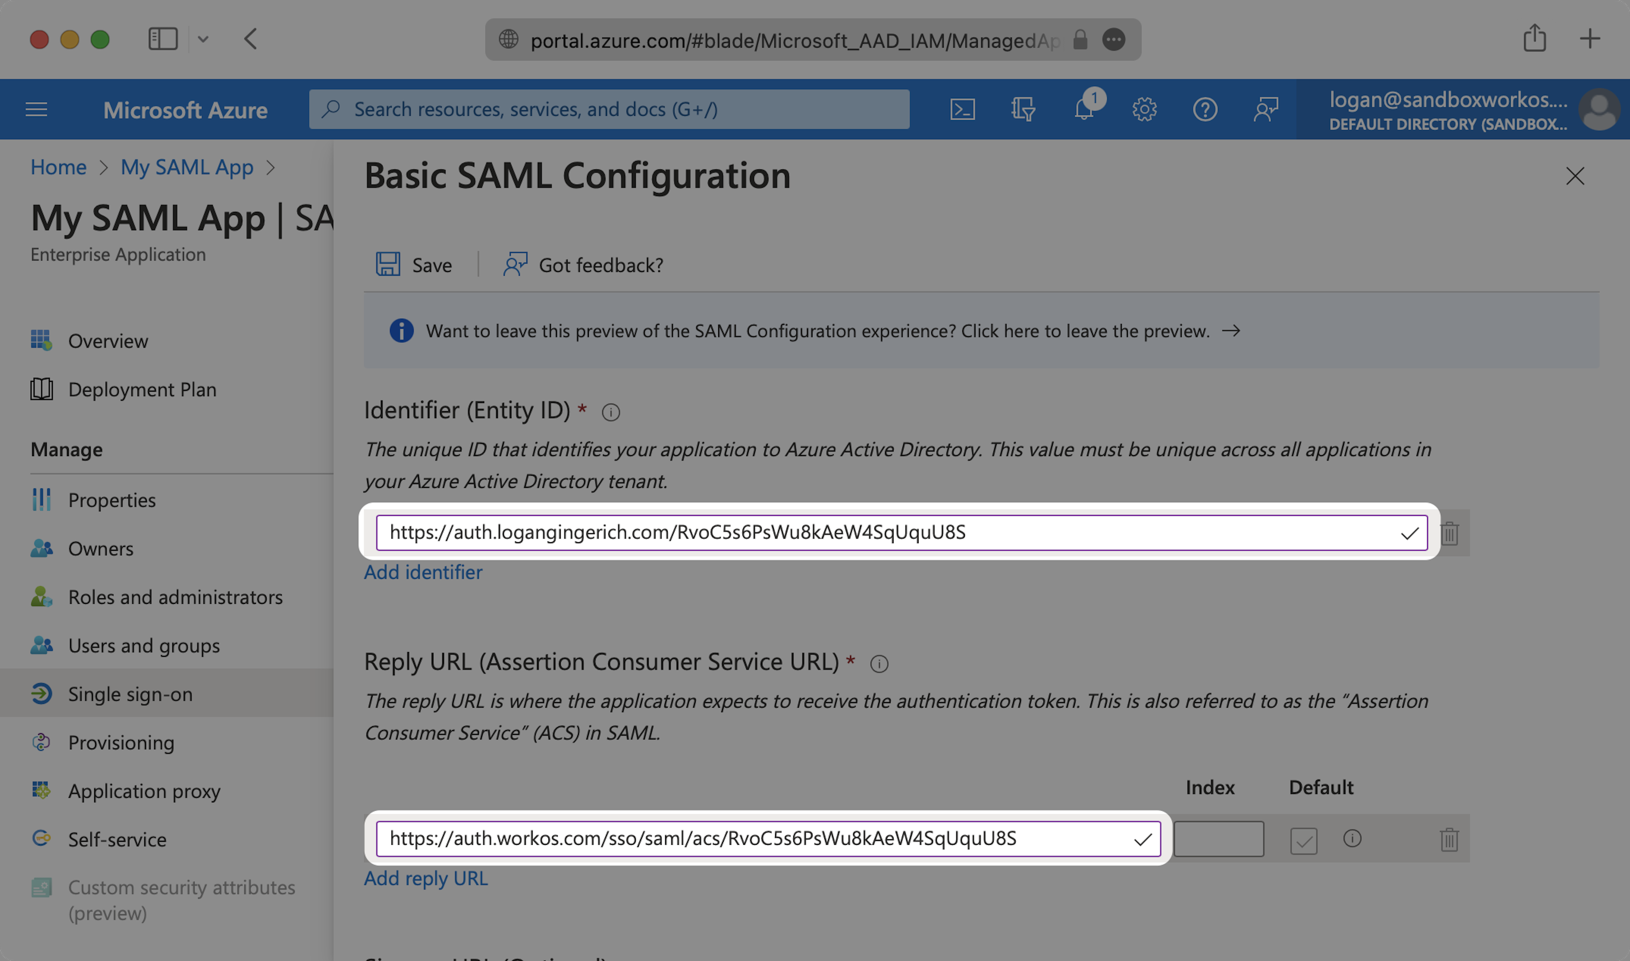
Task: Open Single sign-on in the Manage menu
Action: [x=130, y=694]
